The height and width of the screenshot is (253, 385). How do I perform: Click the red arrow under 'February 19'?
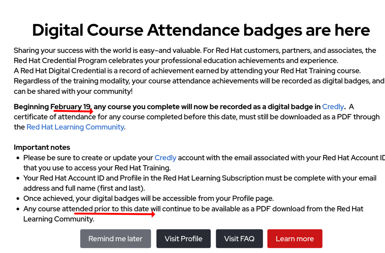[x=73, y=112]
